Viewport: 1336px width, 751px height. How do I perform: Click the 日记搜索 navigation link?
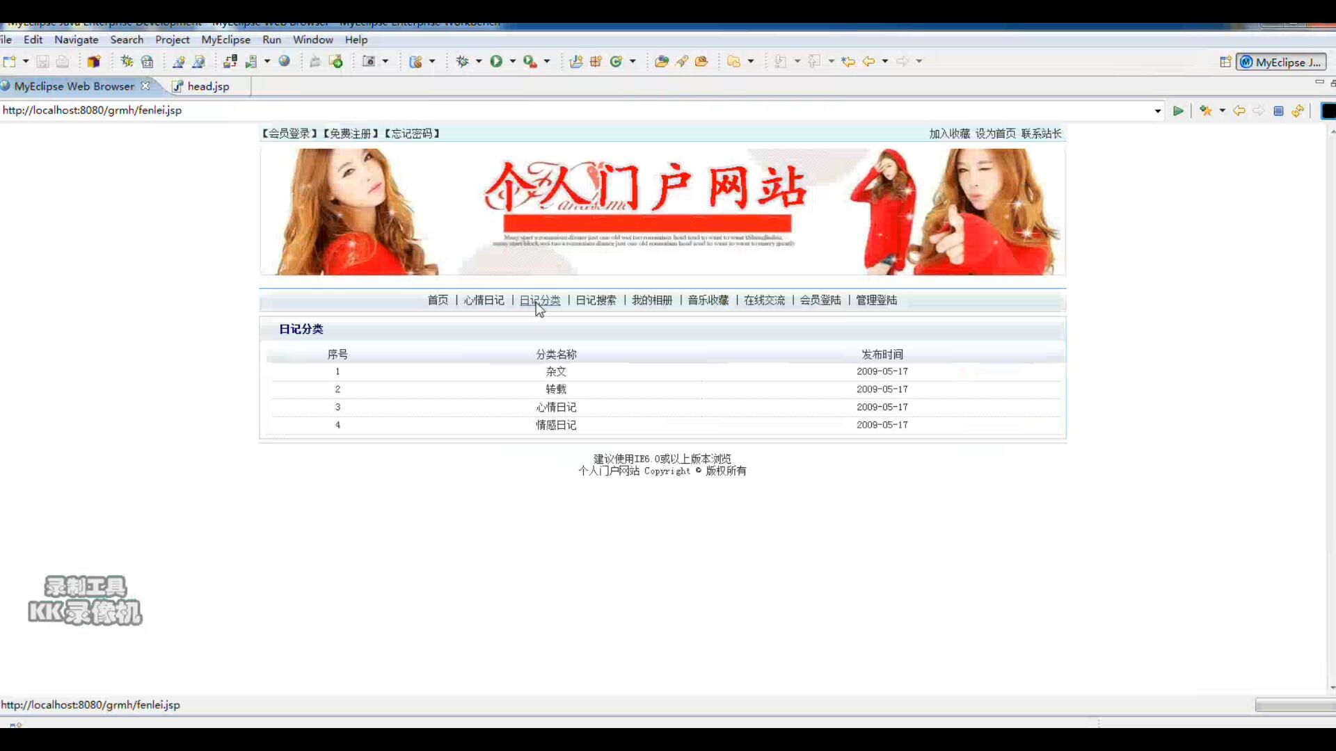tap(596, 300)
